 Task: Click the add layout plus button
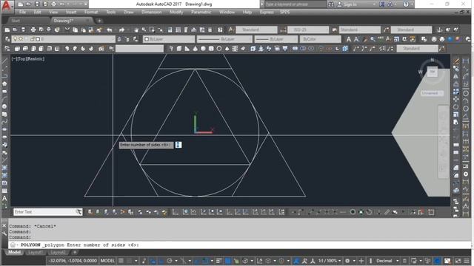coord(75,253)
